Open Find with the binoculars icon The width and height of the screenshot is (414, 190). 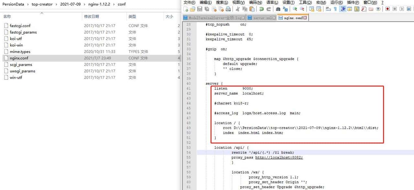pyautogui.click(x=278, y=9)
